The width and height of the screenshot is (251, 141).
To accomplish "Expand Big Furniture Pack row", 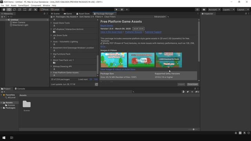I will pos(51,54).
